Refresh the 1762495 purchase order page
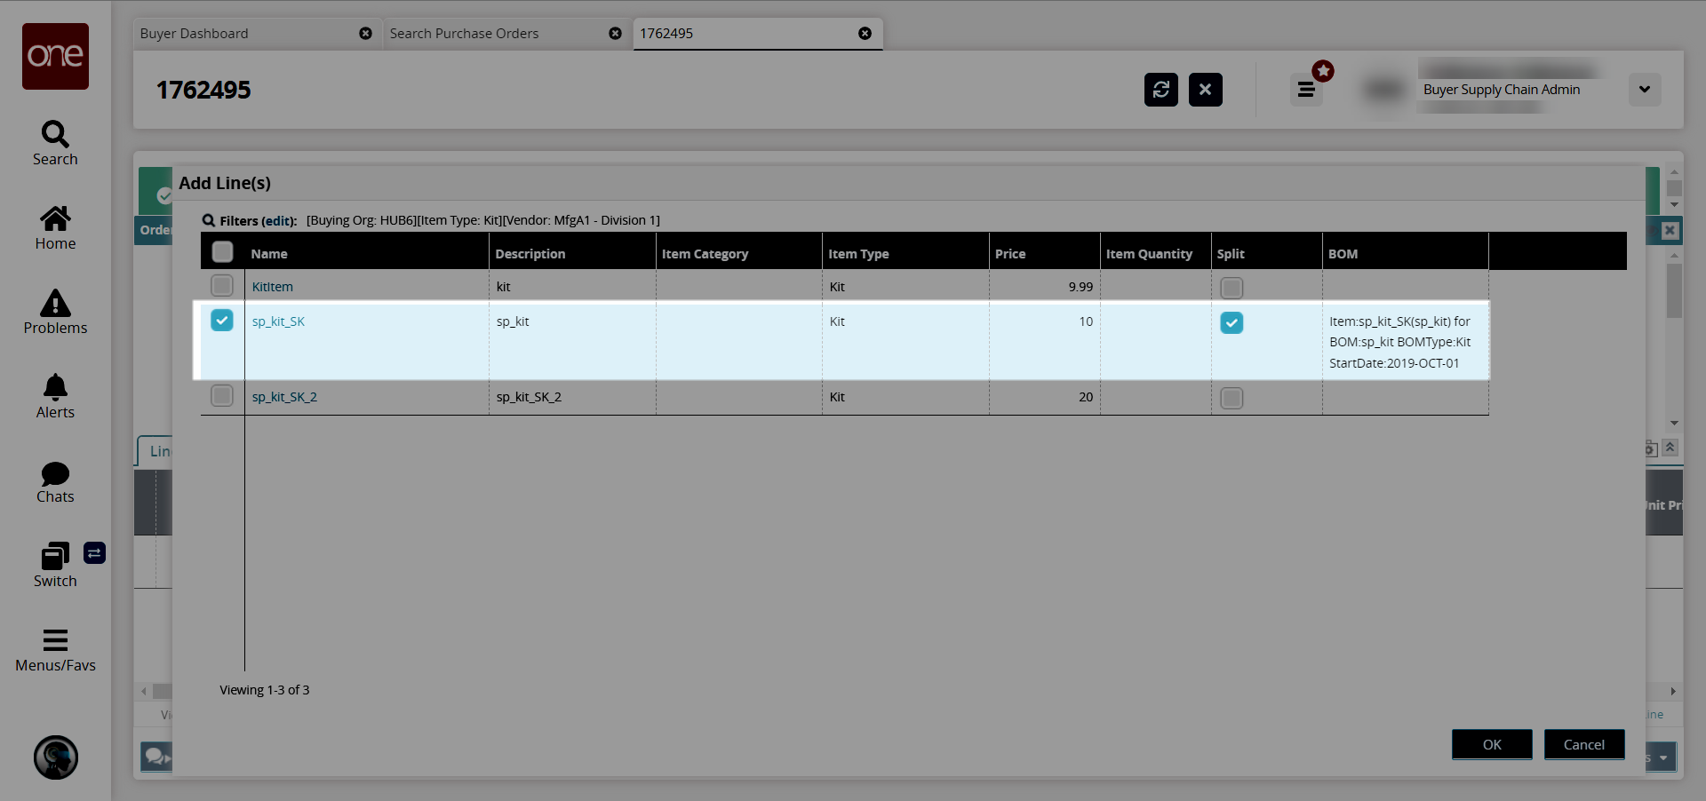Screen dimensions: 1706x801 pos(1161,90)
